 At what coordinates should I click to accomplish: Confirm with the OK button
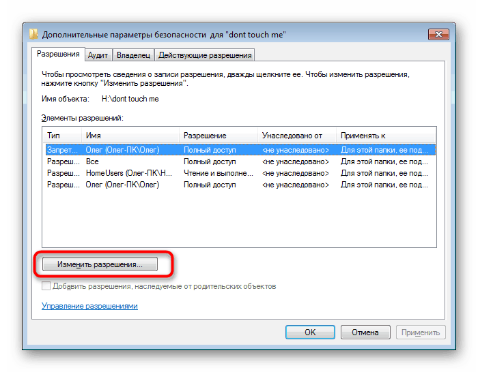click(310, 332)
